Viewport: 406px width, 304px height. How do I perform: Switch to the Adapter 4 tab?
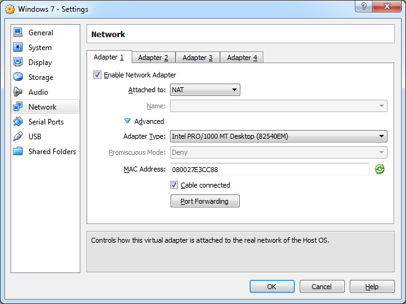[x=242, y=58]
